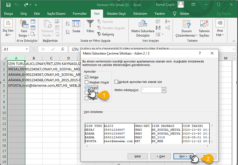Open the Dosya tab
Viewport: 238px width, 165px height.
click(x=8, y=14)
